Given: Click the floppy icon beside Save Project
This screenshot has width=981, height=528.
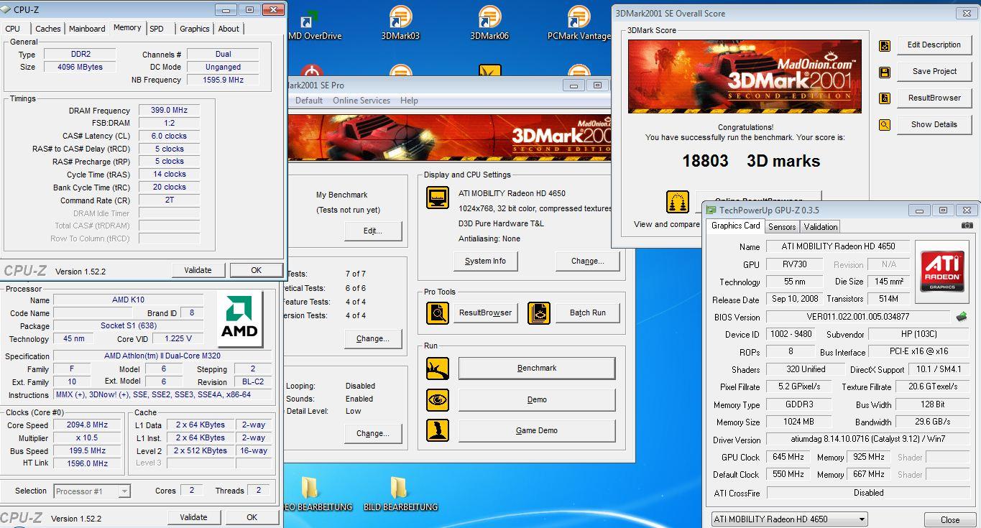Looking at the screenshot, I should coord(885,72).
